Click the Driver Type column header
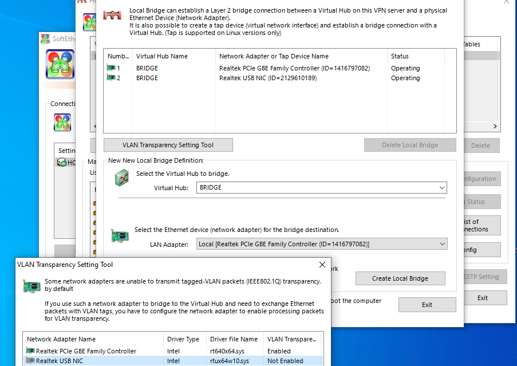 point(184,339)
